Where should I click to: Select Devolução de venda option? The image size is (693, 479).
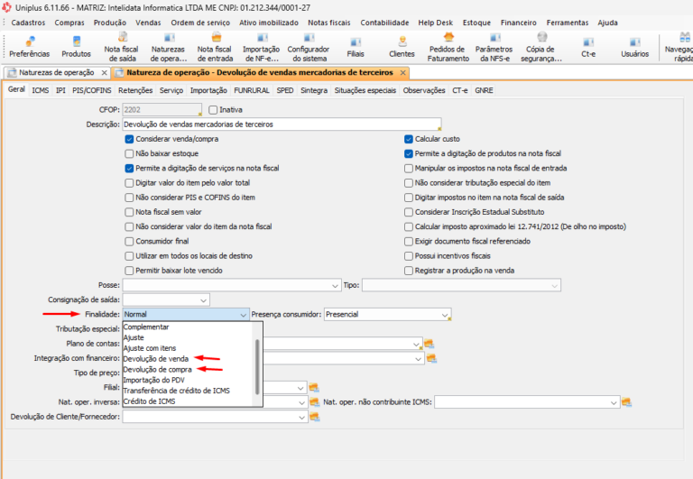pyautogui.click(x=155, y=359)
